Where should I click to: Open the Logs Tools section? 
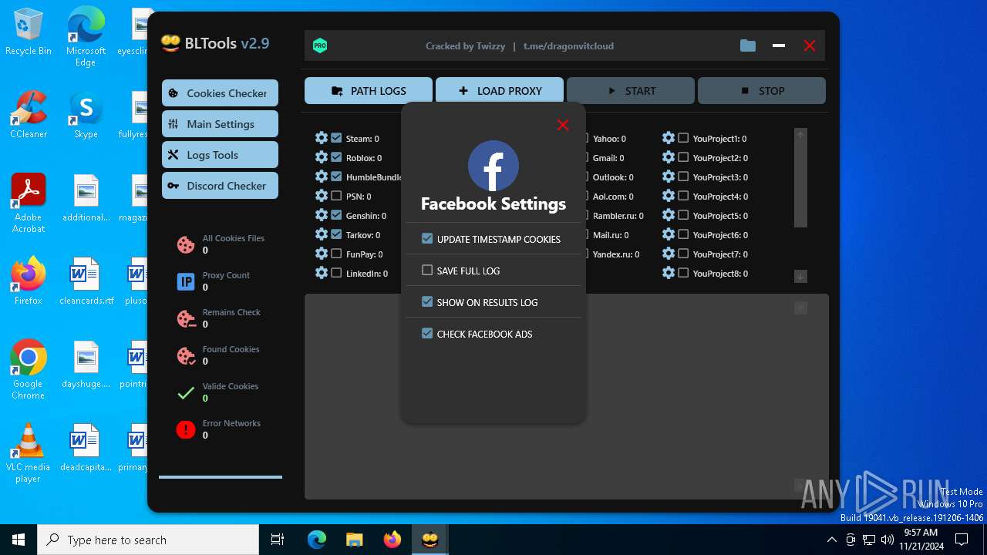[x=220, y=155]
